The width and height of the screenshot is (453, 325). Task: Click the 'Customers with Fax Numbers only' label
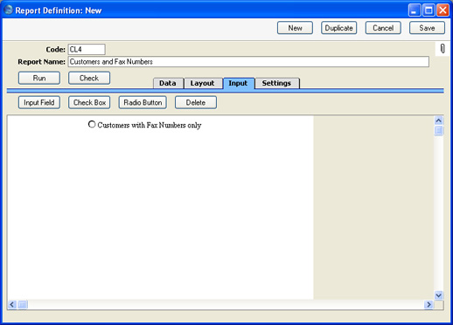(x=150, y=125)
